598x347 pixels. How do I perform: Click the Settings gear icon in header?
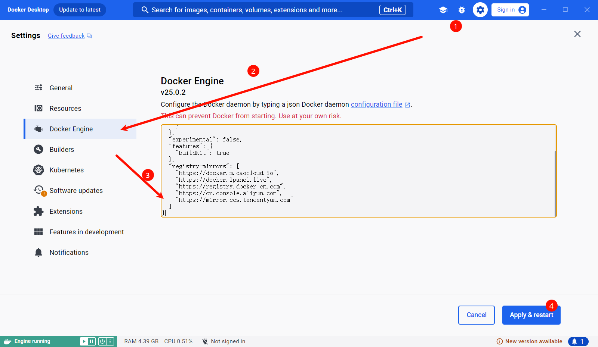point(480,10)
